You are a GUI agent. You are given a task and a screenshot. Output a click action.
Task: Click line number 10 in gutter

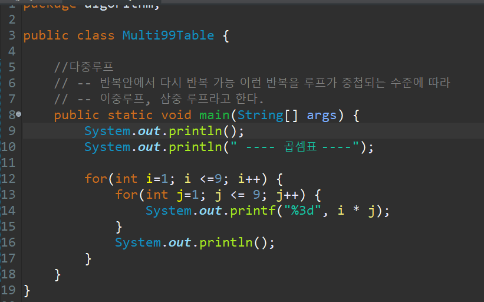click(8, 147)
